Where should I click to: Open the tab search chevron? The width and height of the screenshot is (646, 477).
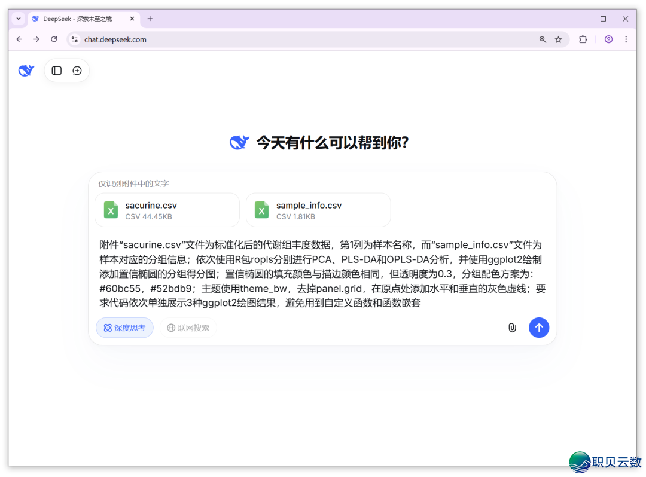[18, 19]
